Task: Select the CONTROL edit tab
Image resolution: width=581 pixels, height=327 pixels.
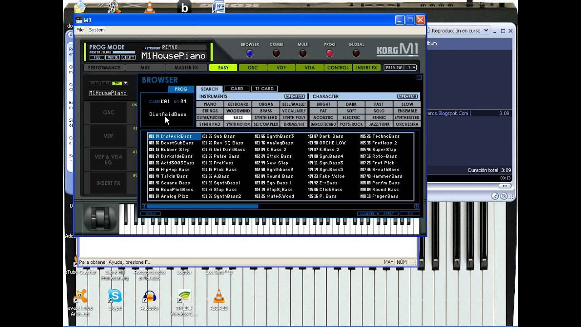Action: 338,68
